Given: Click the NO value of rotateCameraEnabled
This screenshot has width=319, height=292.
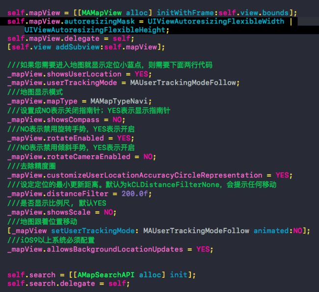Looking at the screenshot, I should pyautogui.click(x=148, y=157).
